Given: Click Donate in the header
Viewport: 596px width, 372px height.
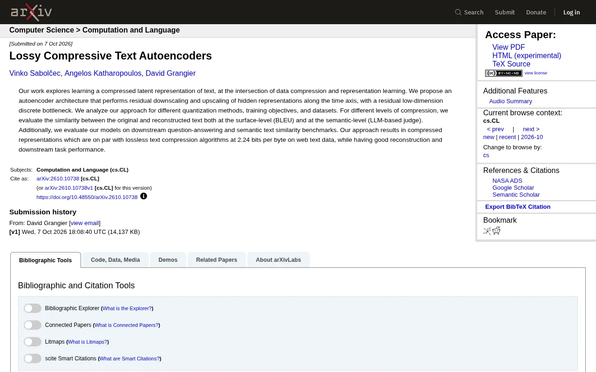Looking at the screenshot, I should pyautogui.click(x=536, y=12).
